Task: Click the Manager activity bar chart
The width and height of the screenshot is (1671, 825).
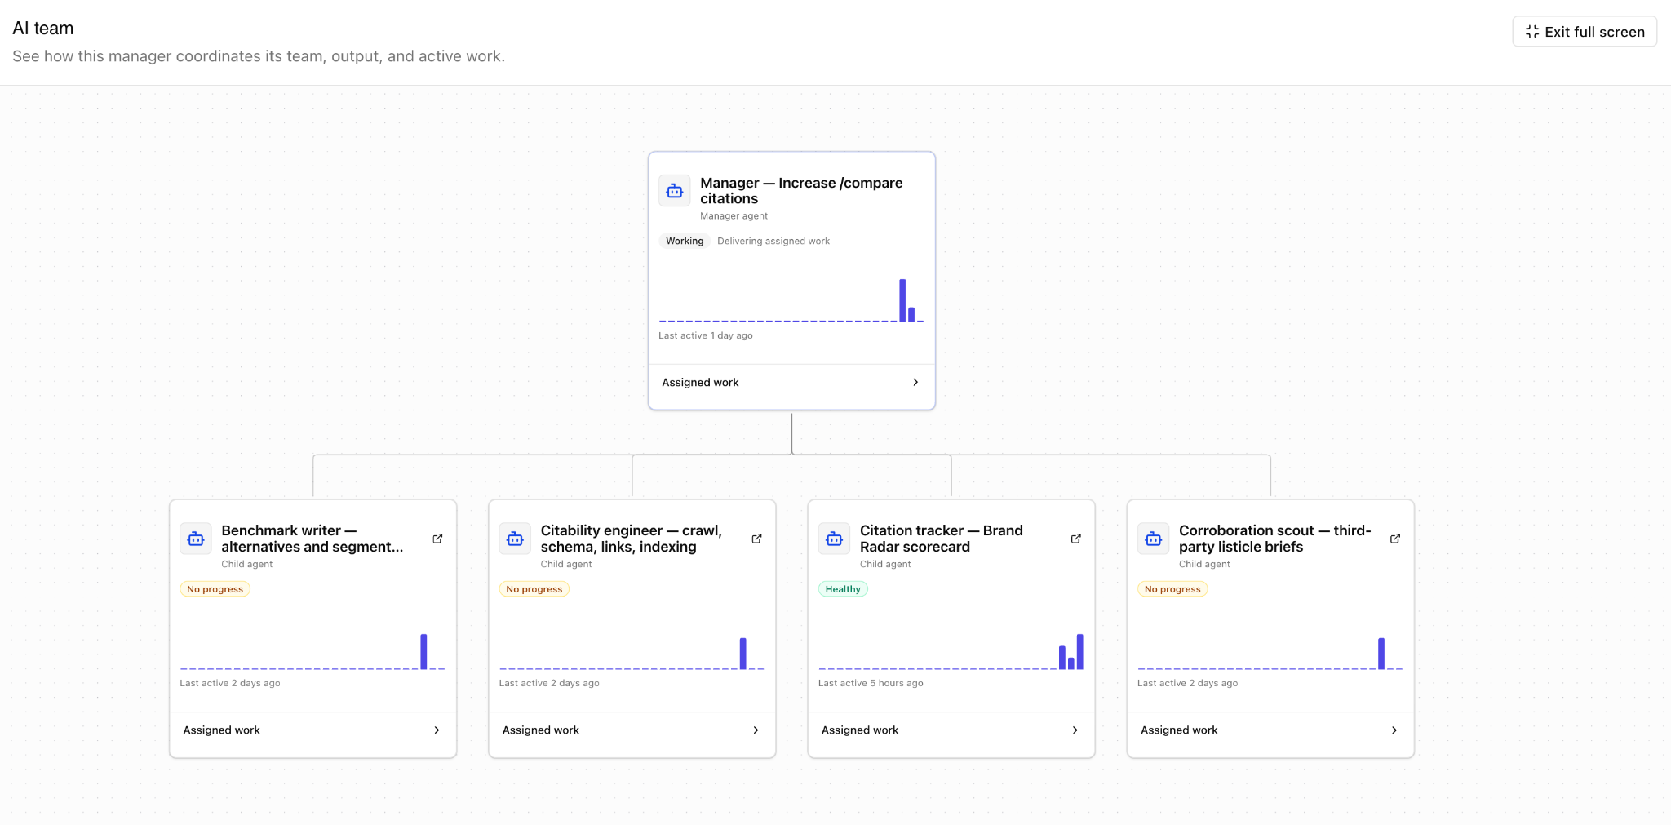Action: click(791, 299)
